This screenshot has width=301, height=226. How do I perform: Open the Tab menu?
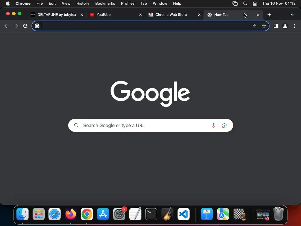click(143, 4)
